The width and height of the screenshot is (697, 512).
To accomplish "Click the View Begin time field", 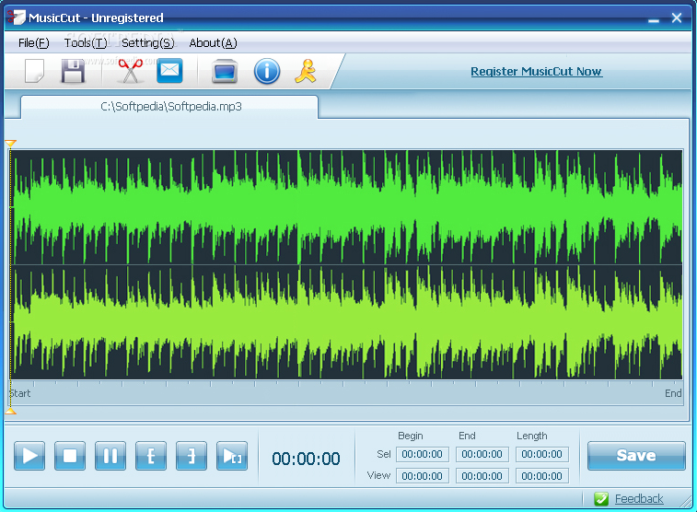I will pyautogui.click(x=423, y=476).
